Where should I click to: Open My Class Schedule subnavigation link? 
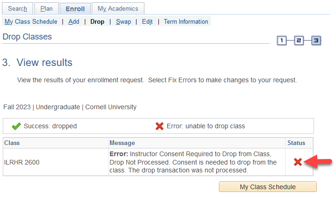[31, 21]
